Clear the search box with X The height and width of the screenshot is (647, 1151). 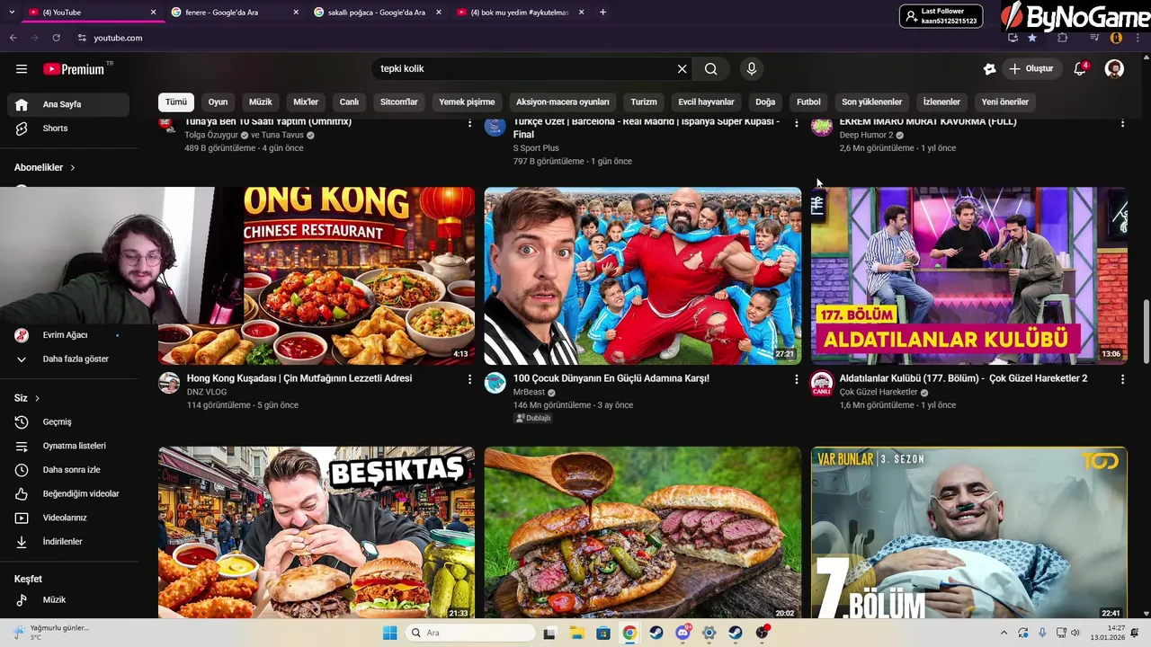[682, 69]
